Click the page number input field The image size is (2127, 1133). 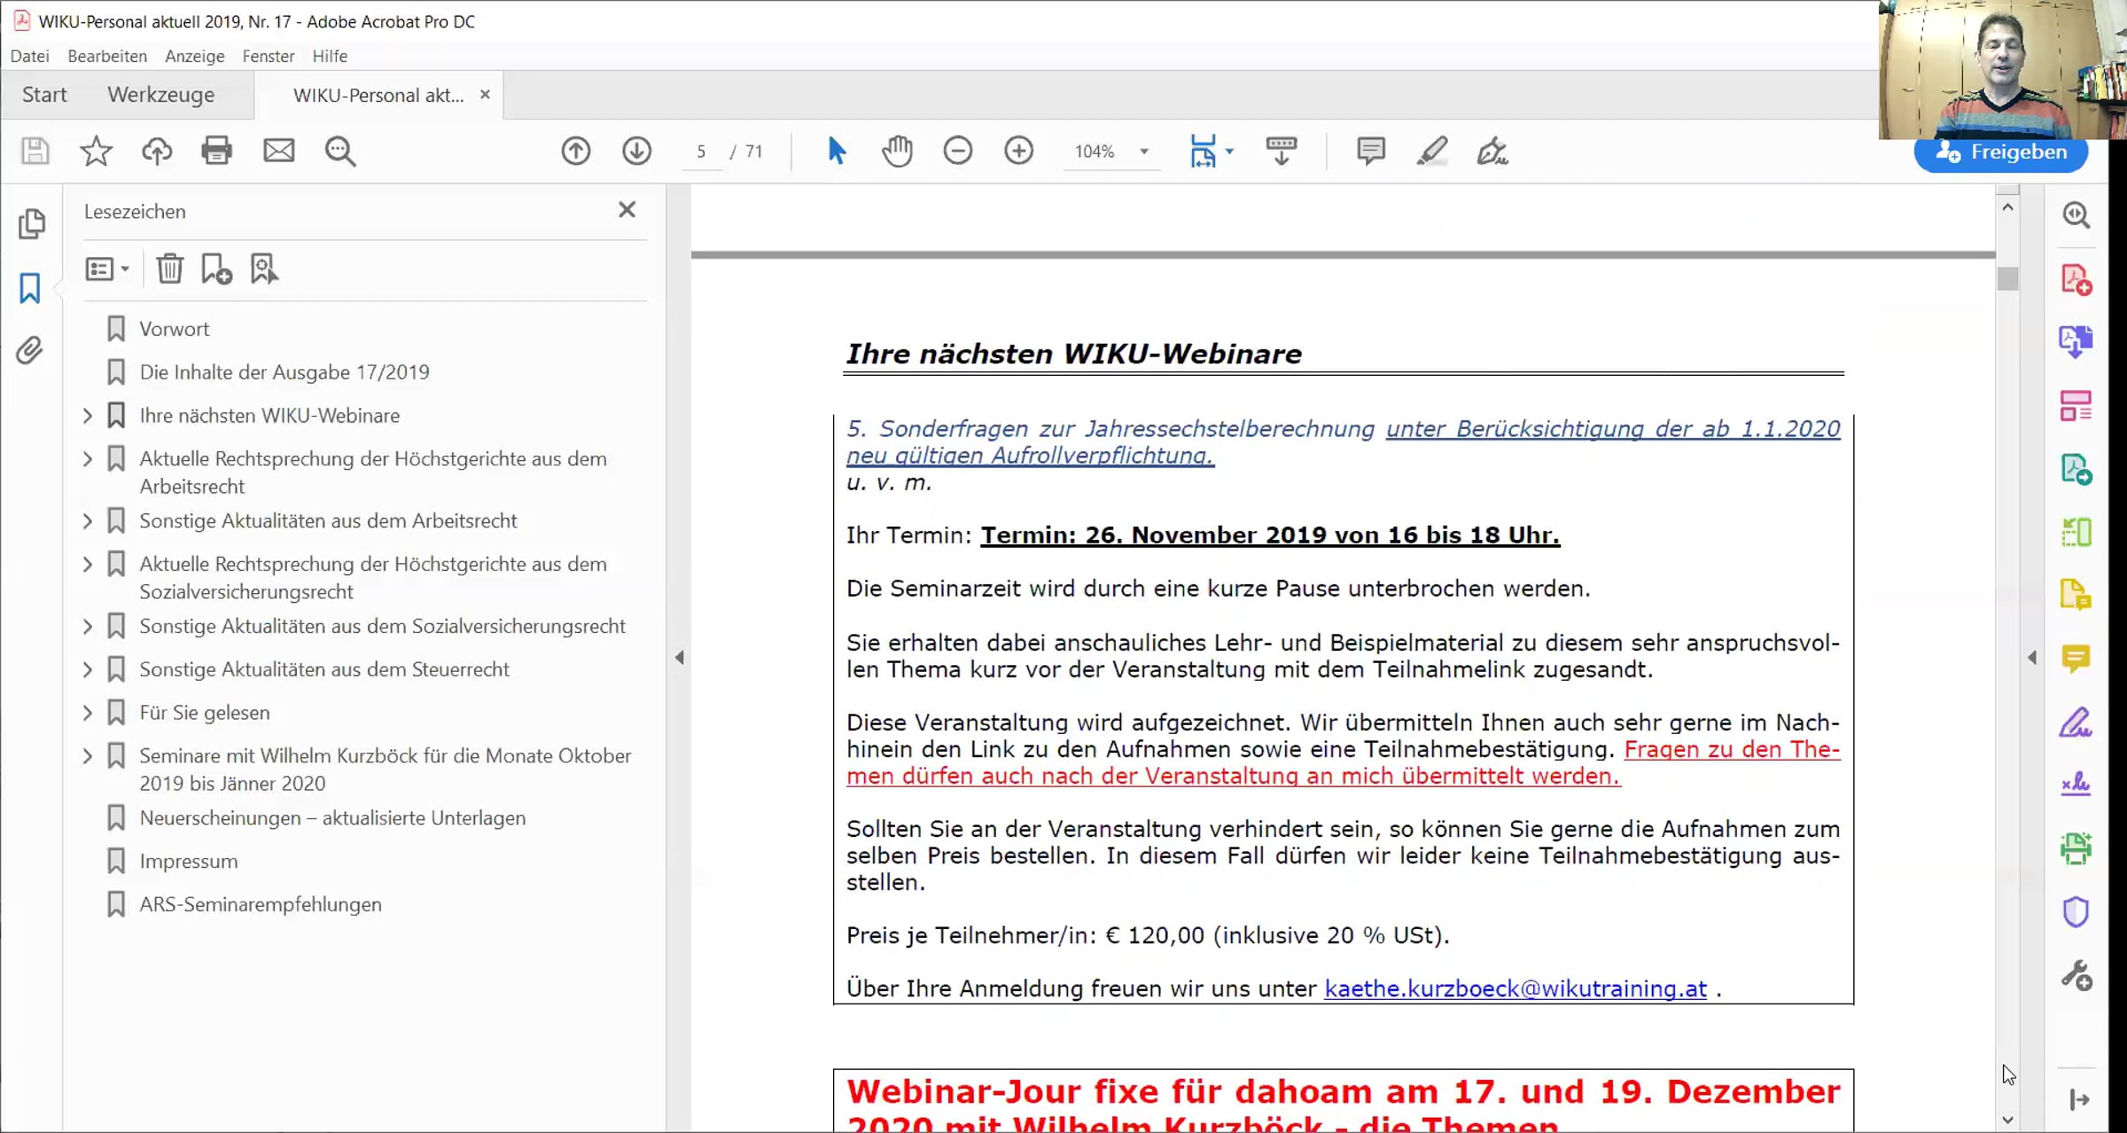point(701,152)
